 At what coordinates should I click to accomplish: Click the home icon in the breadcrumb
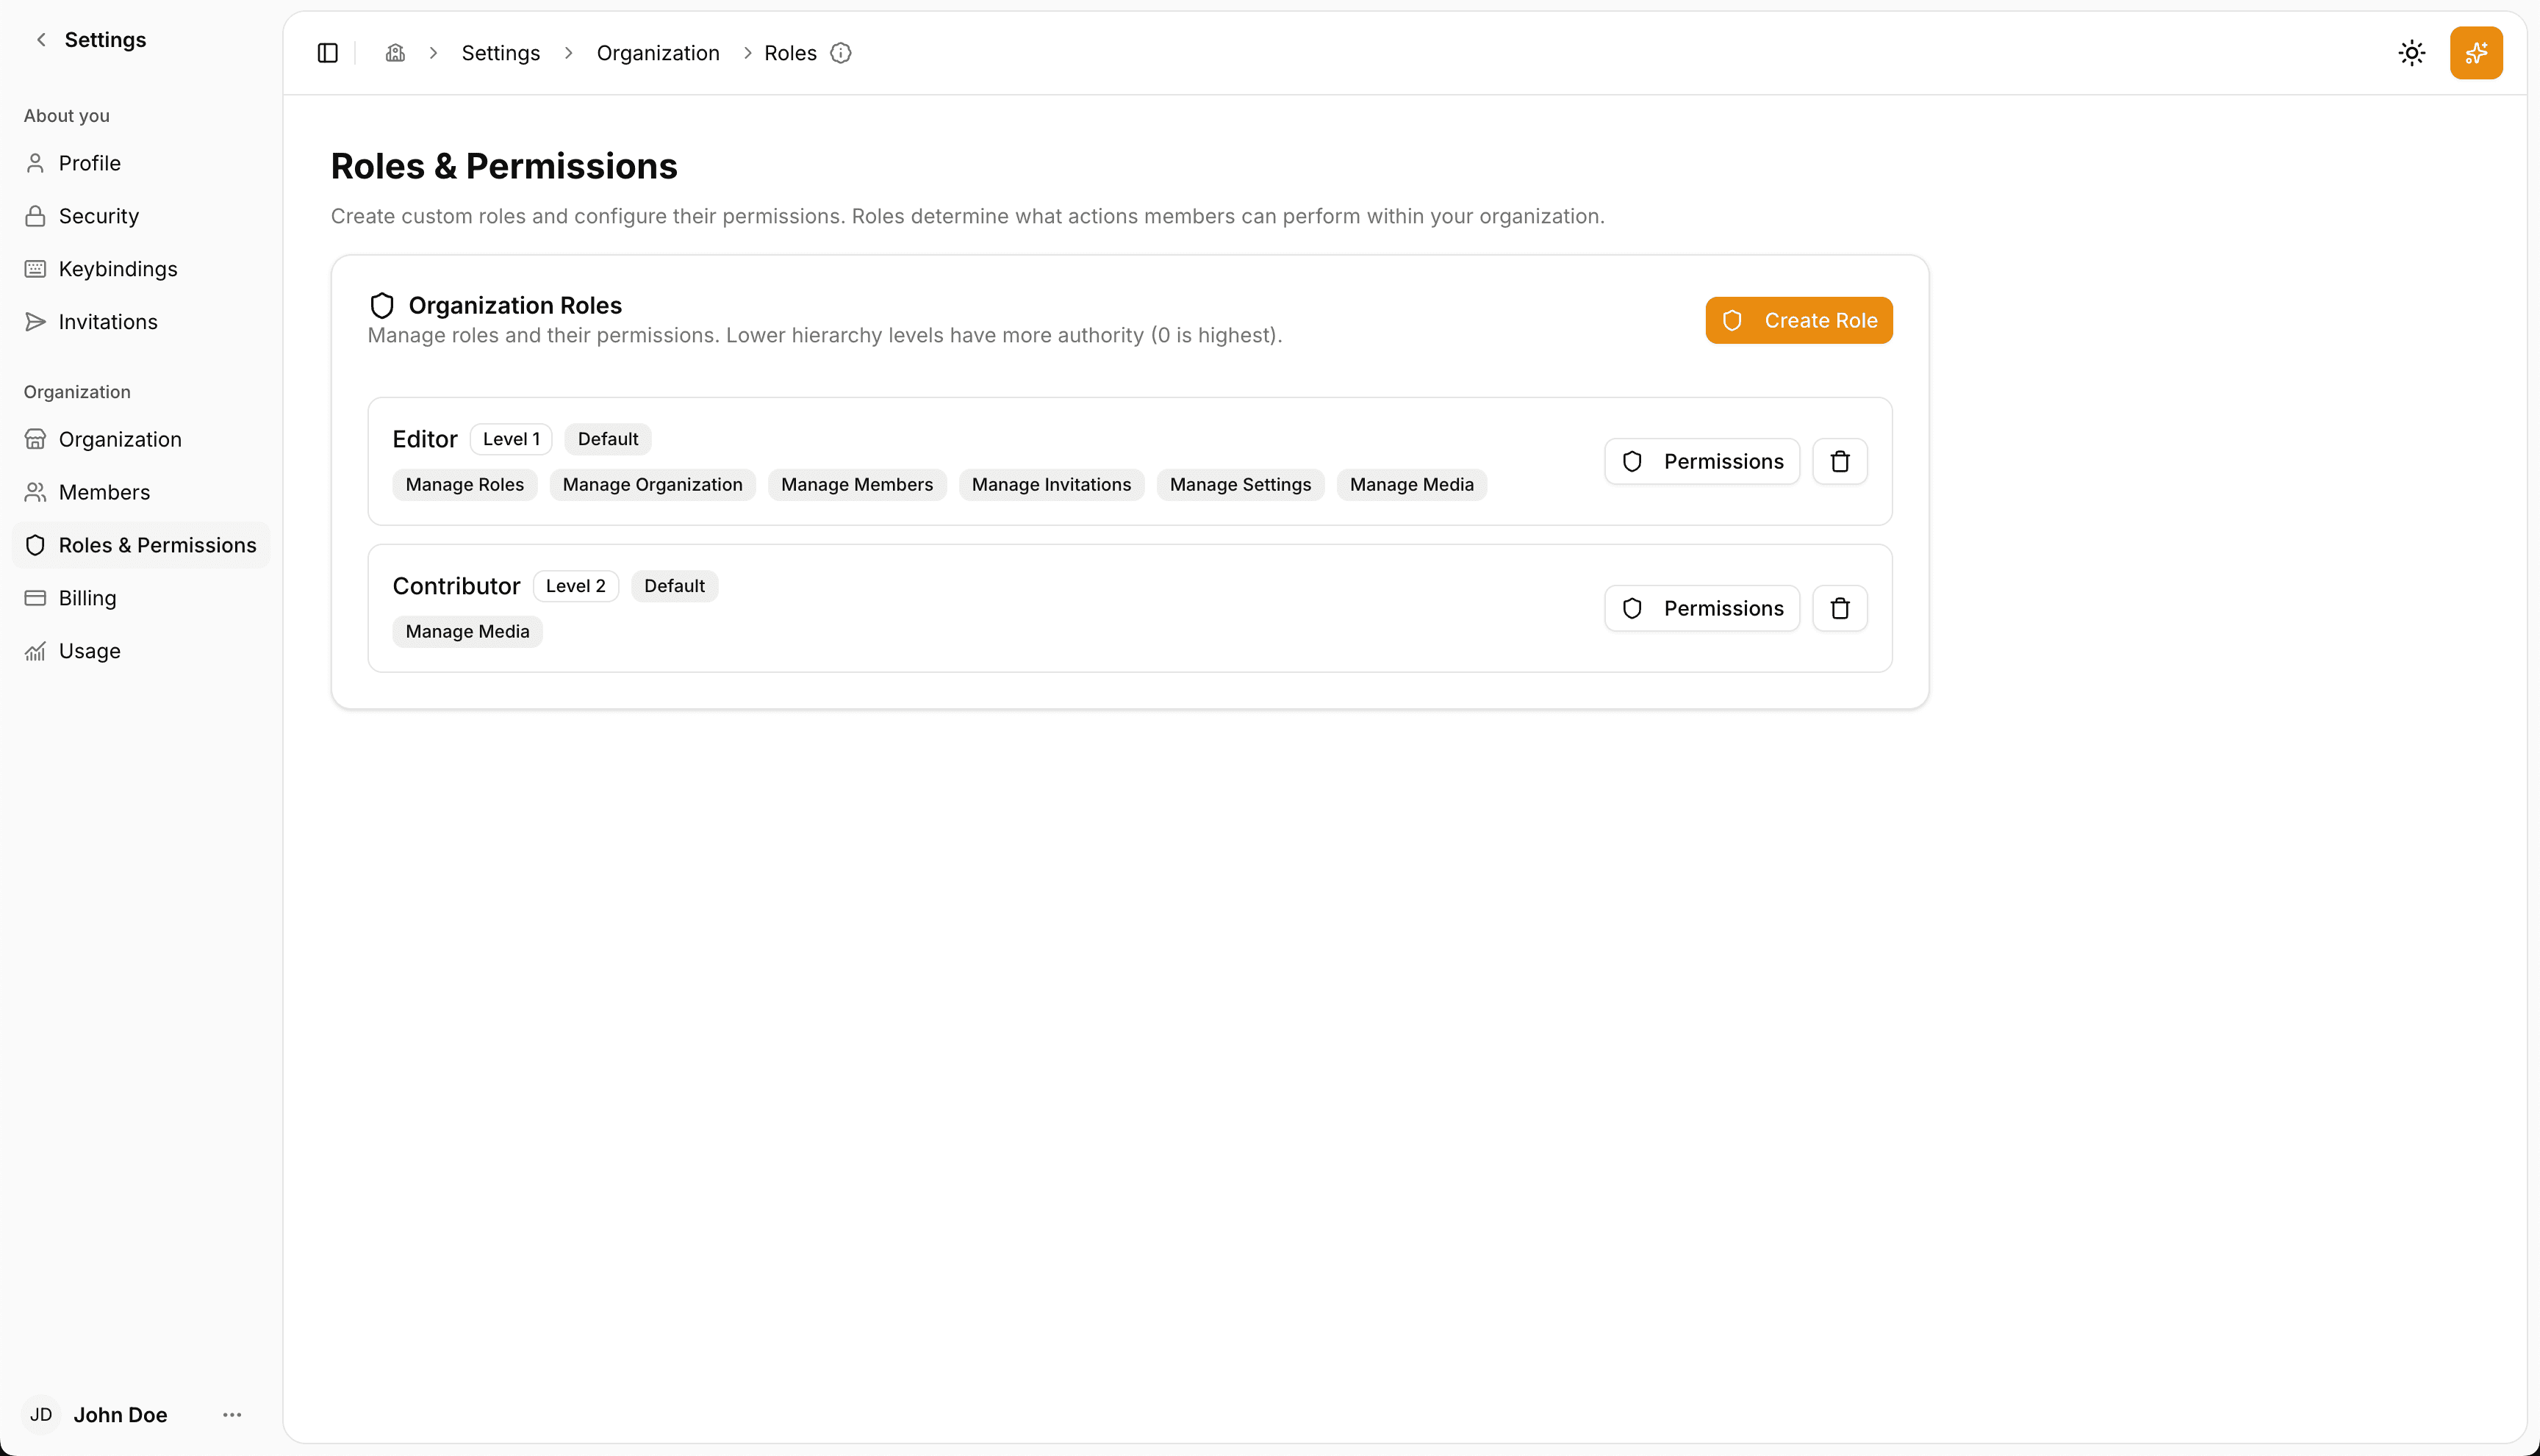pos(394,52)
